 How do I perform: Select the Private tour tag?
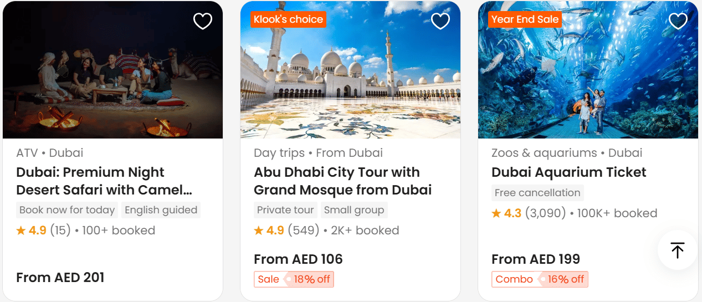[285, 210]
